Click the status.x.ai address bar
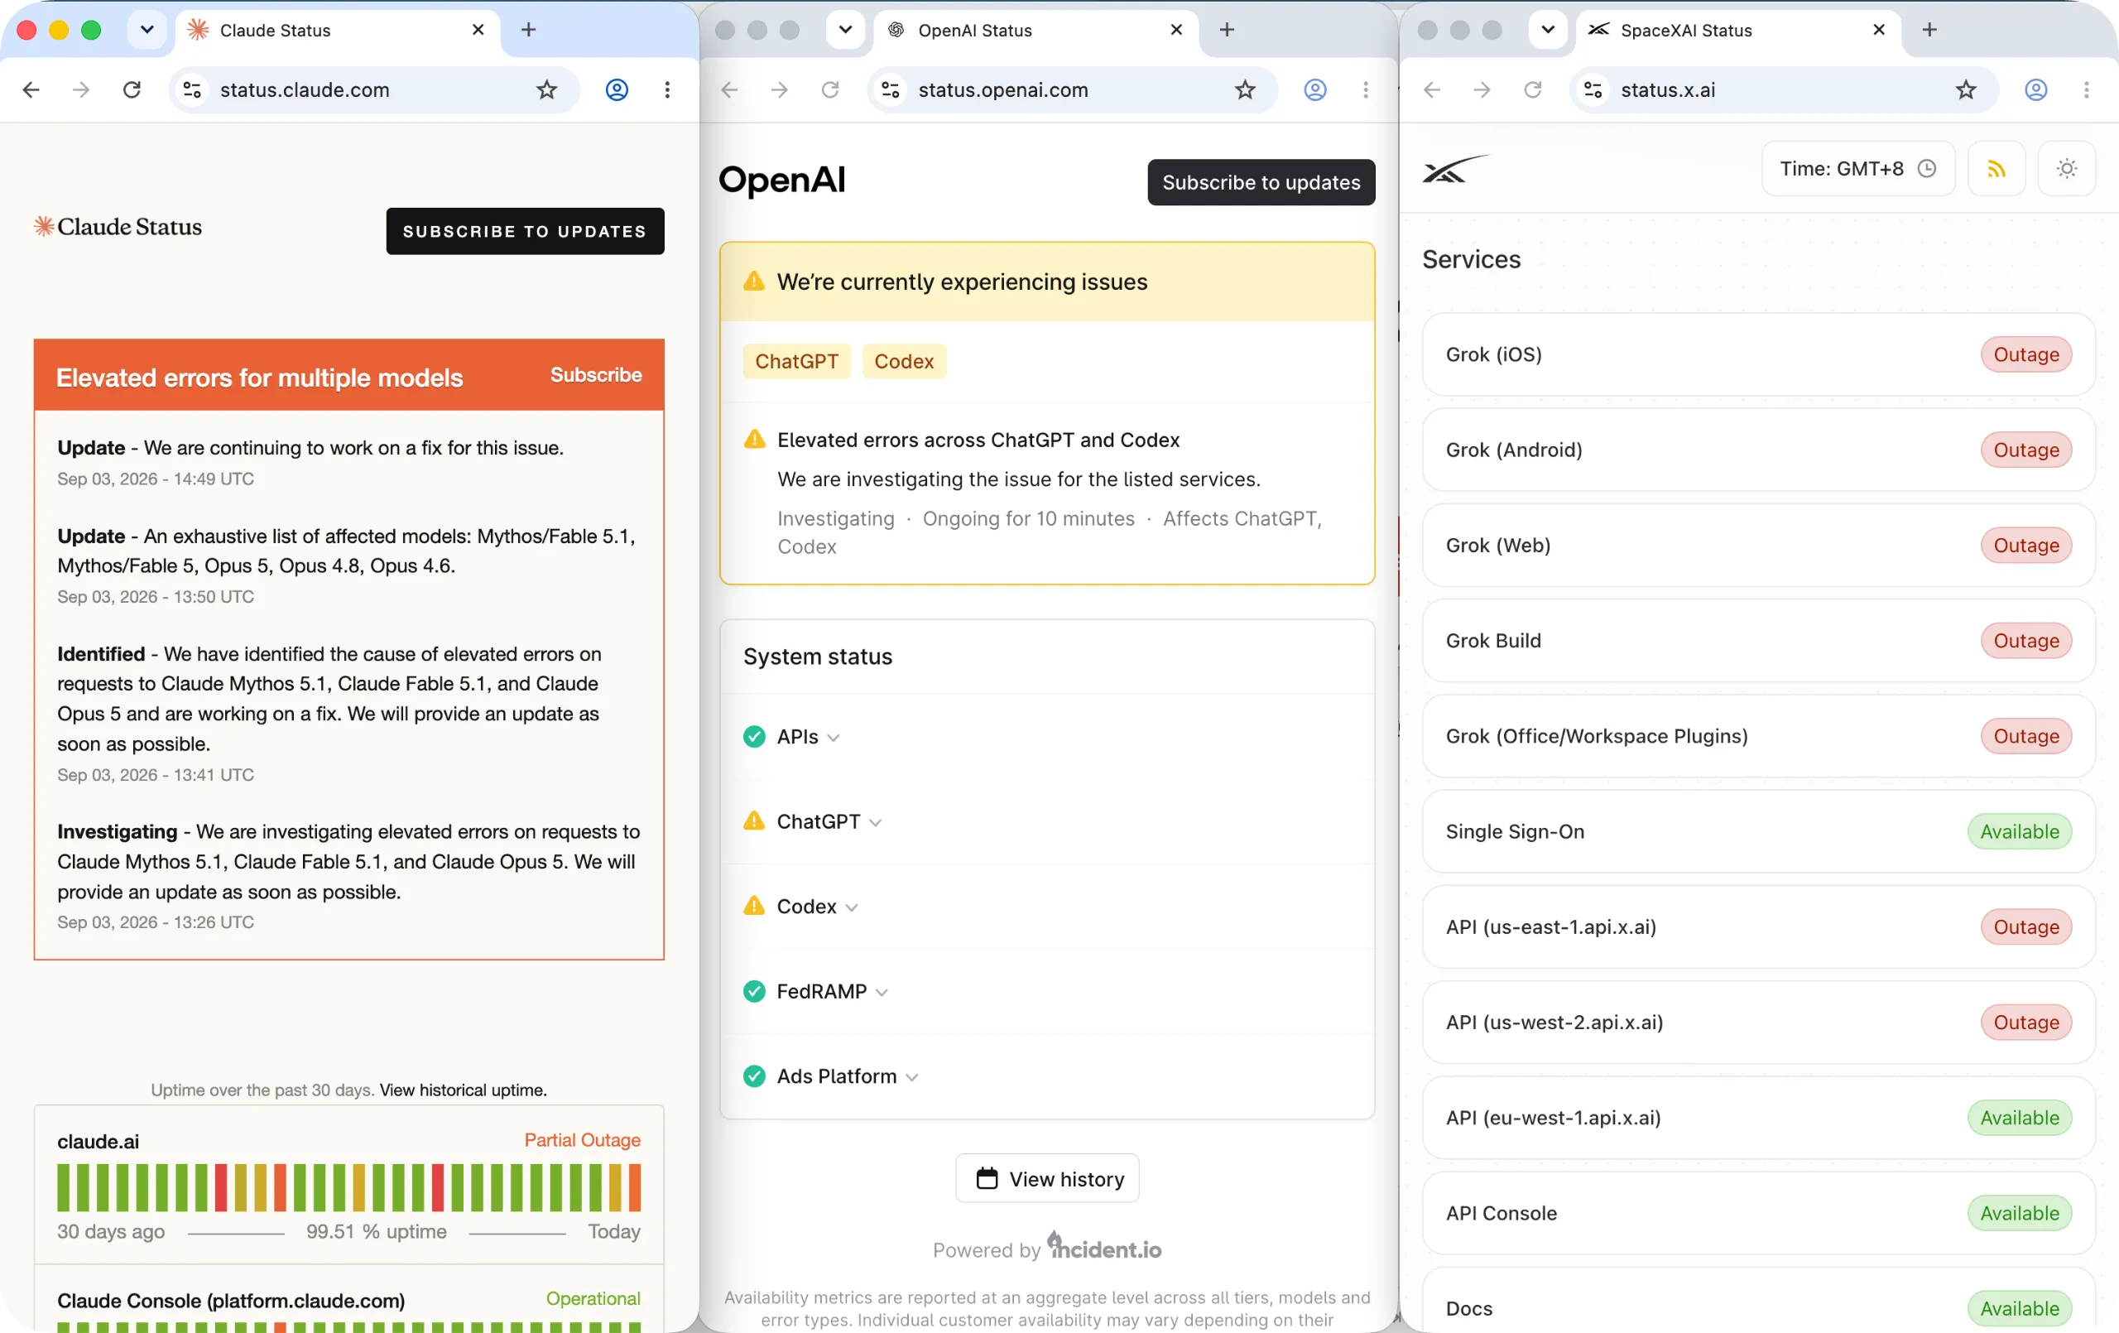 point(1784,89)
